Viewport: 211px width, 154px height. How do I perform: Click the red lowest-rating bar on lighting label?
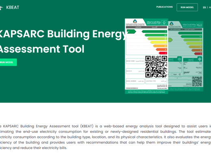[x=163, y=53]
